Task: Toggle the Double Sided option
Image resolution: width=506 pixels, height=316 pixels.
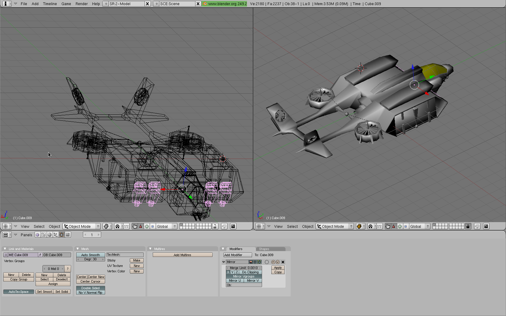Action: (90, 288)
